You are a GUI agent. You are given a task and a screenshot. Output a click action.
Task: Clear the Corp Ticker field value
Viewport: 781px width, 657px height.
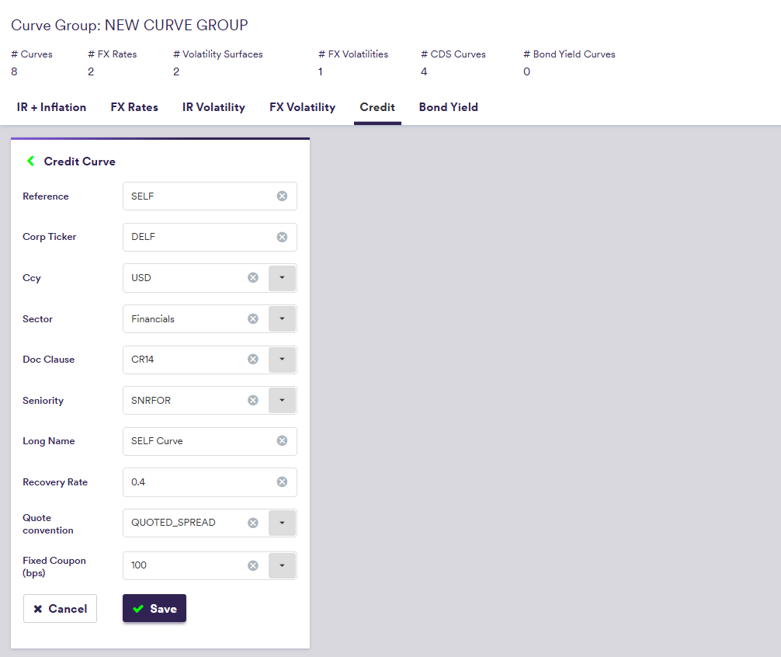click(x=282, y=237)
